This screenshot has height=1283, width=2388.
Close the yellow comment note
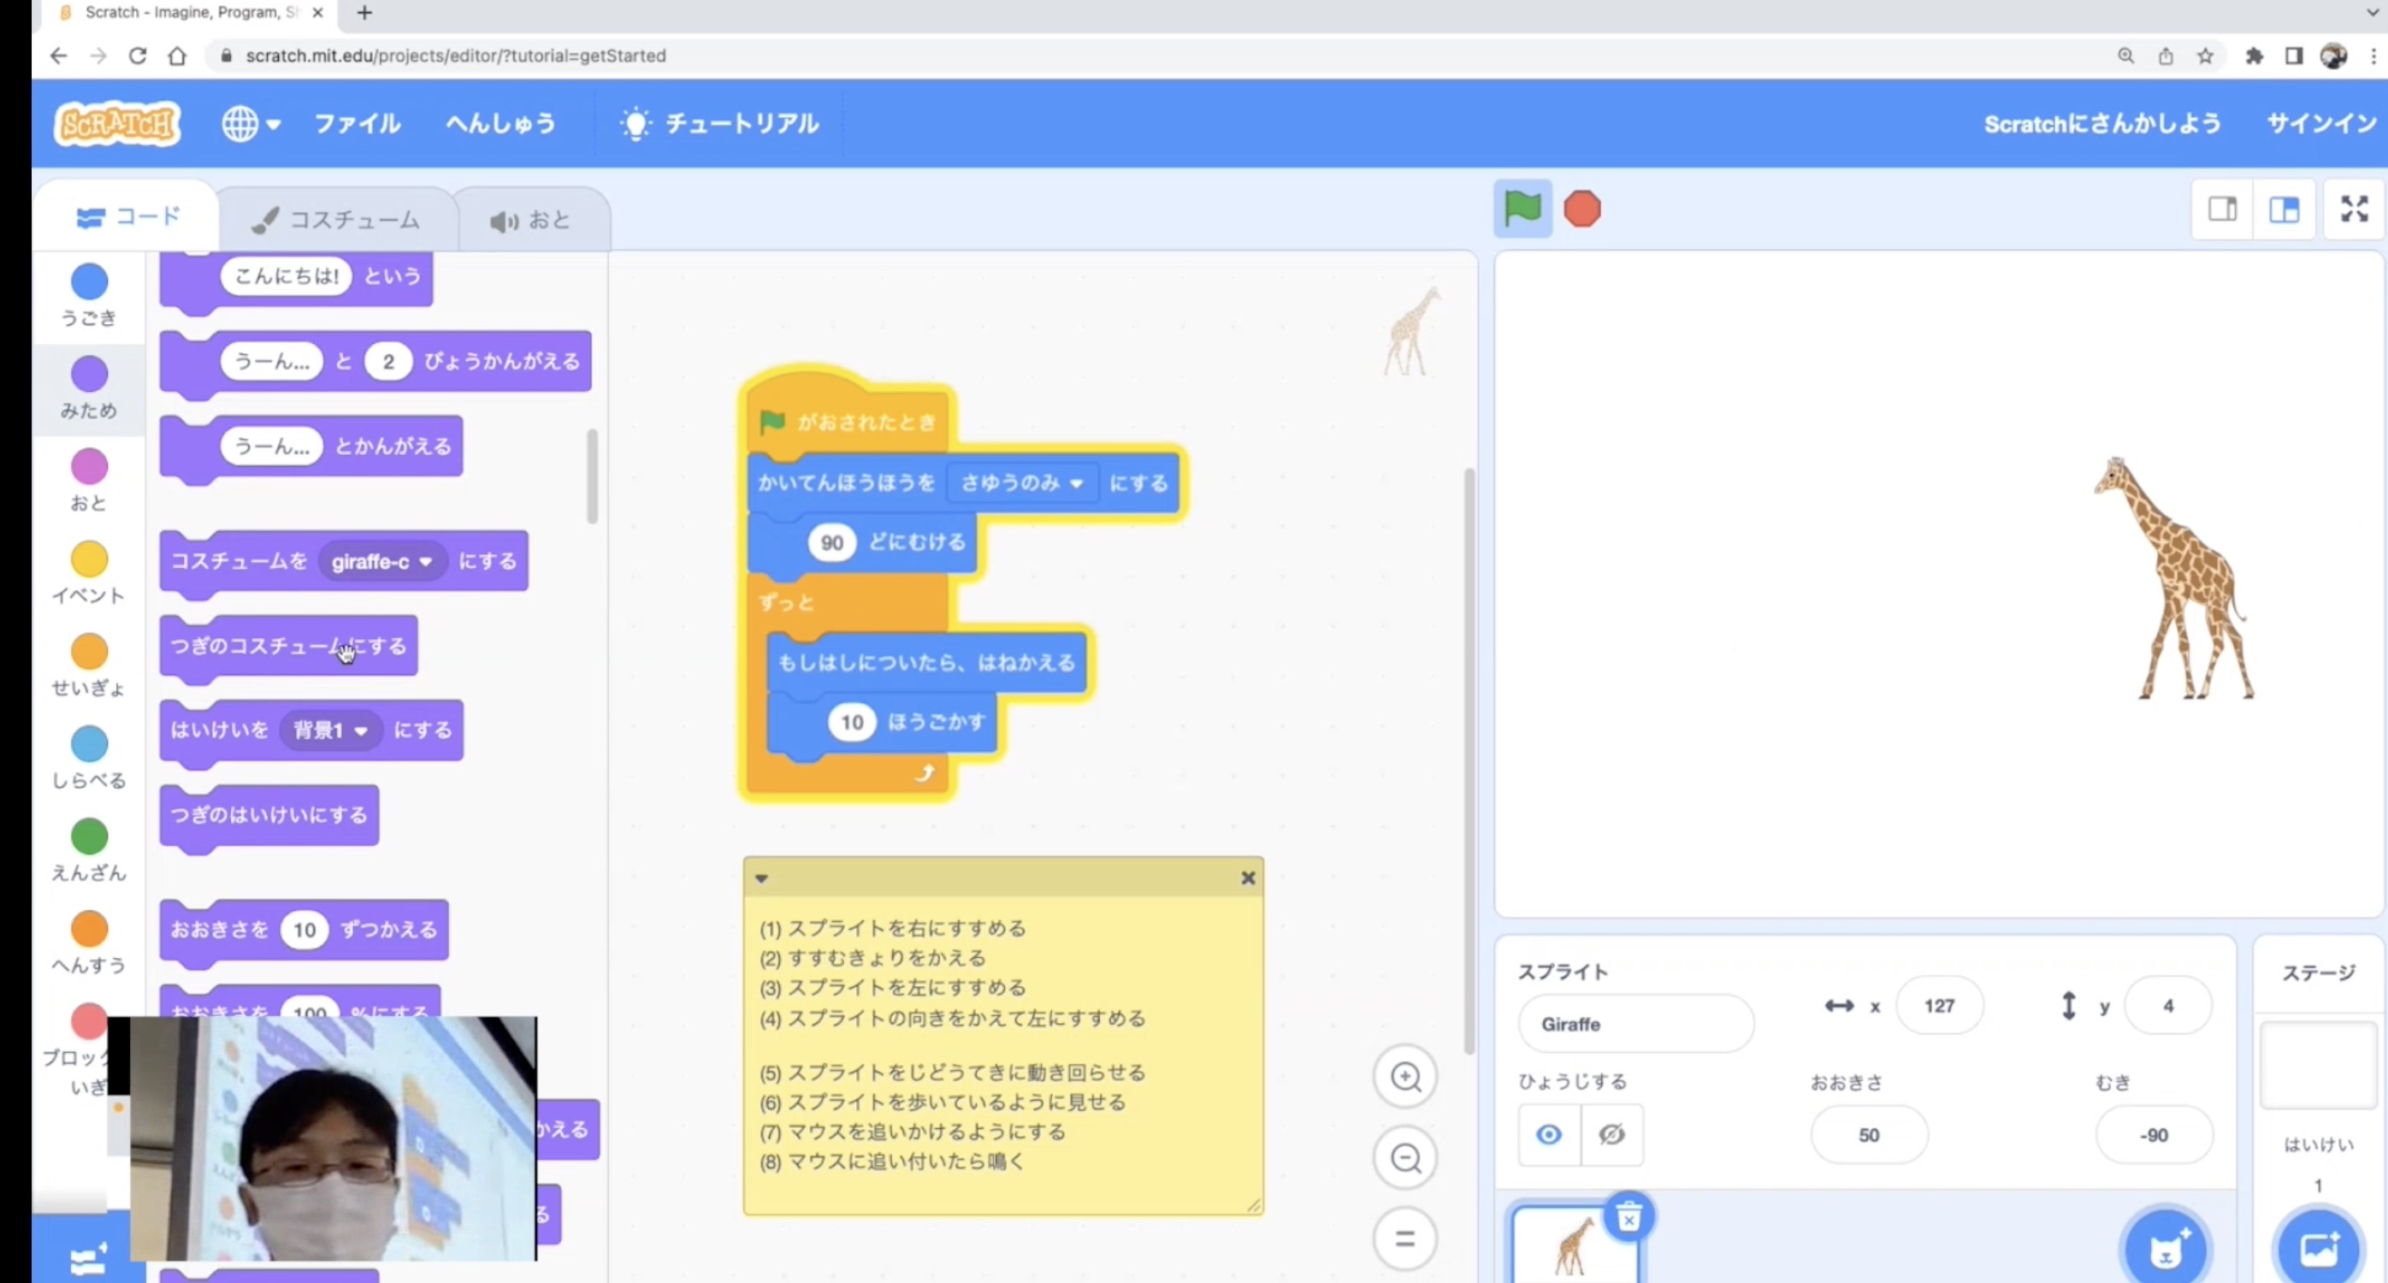(x=1248, y=878)
